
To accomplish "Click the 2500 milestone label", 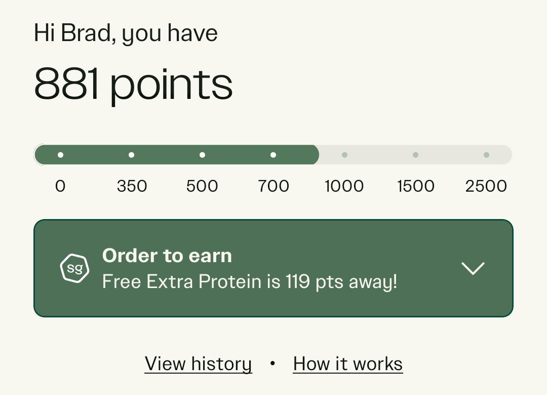I will point(486,186).
